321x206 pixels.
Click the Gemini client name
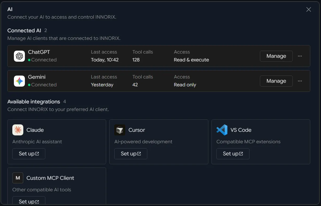coord(37,77)
